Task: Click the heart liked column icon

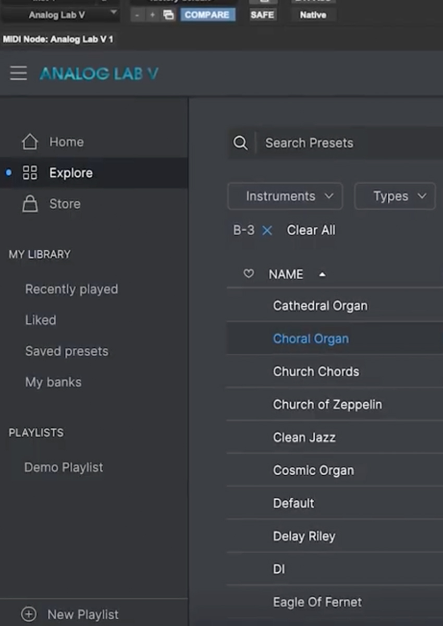Action: click(249, 274)
